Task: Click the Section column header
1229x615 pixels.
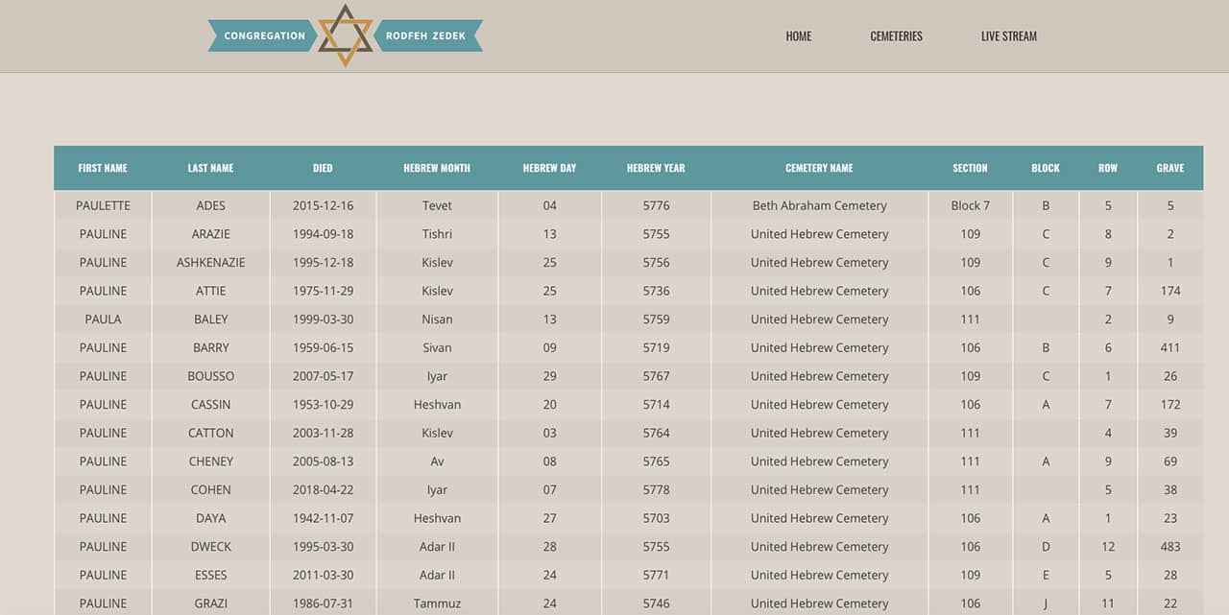Action: pyautogui.click(x=970, y=168)
